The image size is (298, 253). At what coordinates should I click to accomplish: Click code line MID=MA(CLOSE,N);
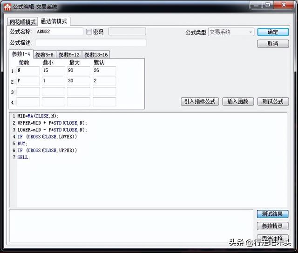[38, 116]
